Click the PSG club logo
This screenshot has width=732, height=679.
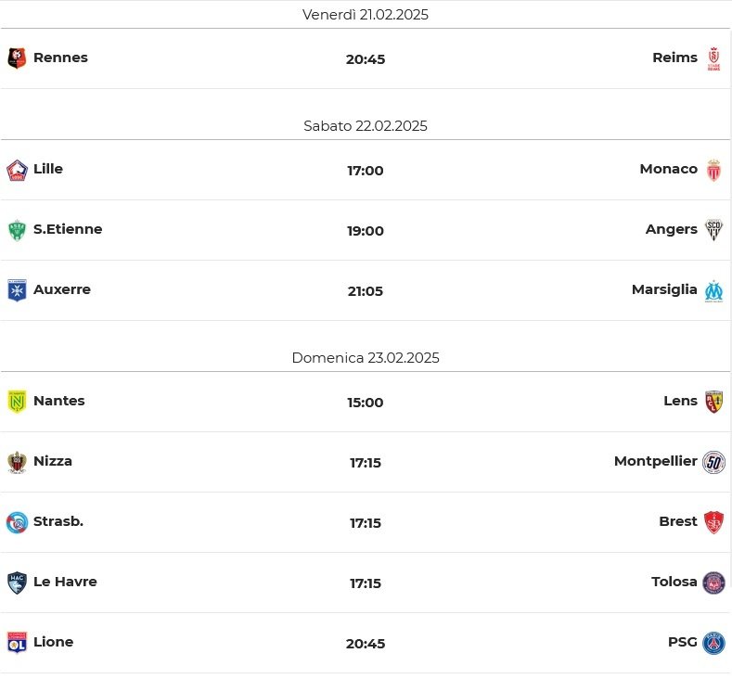pyautogui.click(x=713, y=644)
